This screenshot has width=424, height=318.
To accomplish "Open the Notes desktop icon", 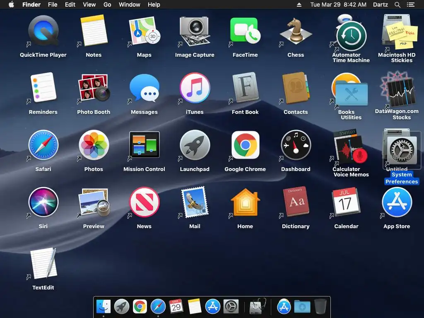I will tap(94, 30).
